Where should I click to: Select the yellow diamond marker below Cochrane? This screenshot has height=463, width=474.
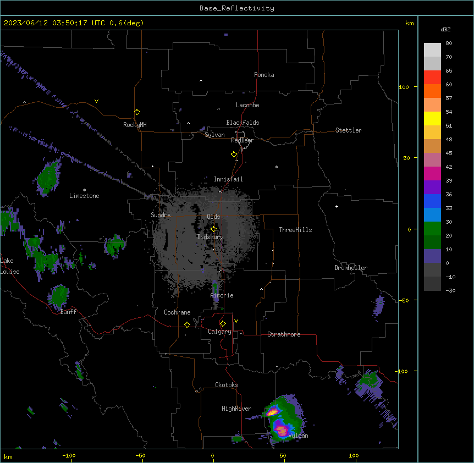(187, 324)
